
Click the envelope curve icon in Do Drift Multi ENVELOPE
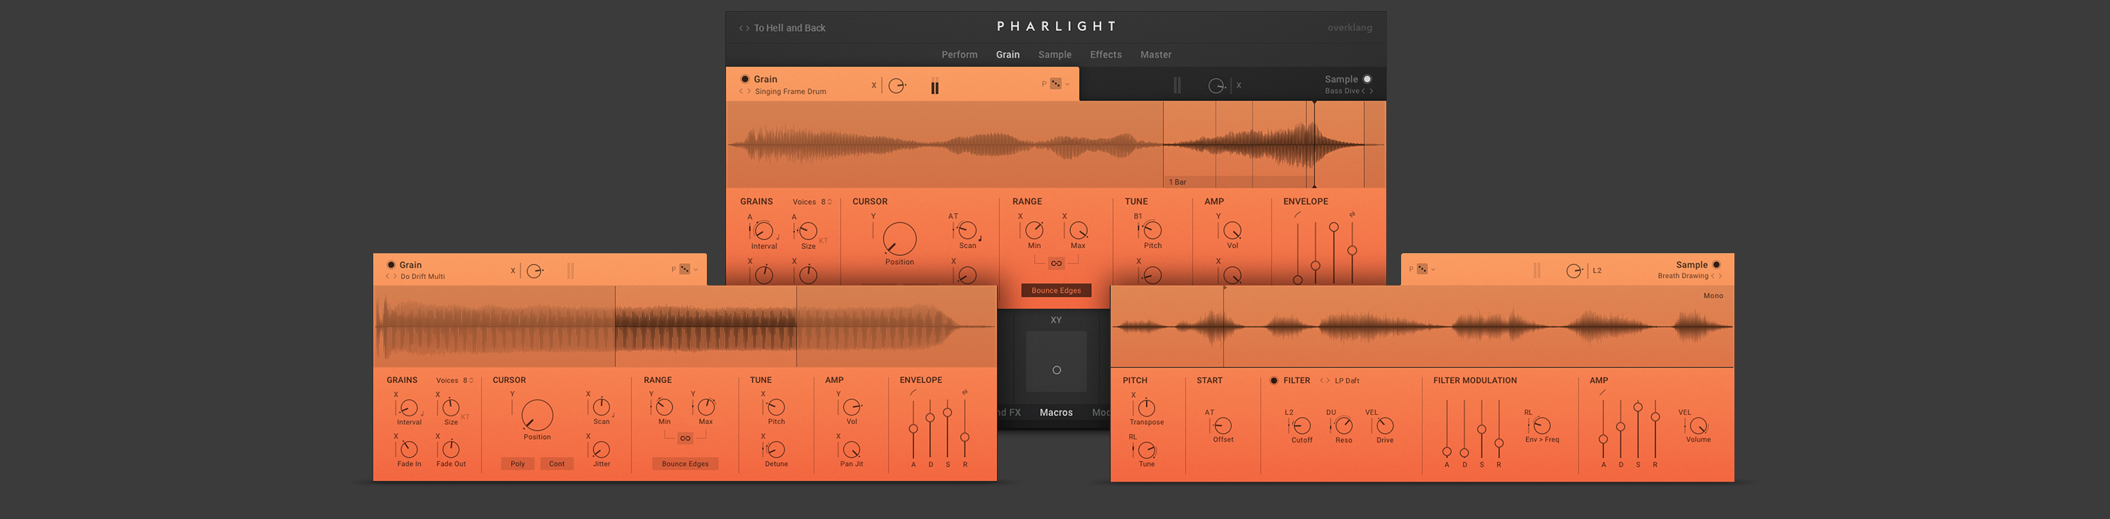point(913,393)
